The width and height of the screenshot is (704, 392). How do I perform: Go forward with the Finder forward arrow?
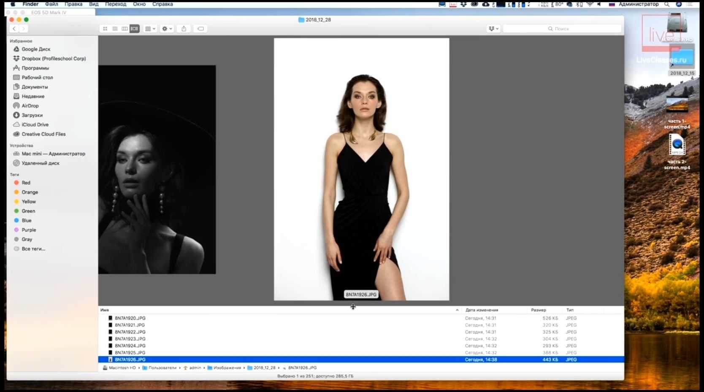click(24, 29)
